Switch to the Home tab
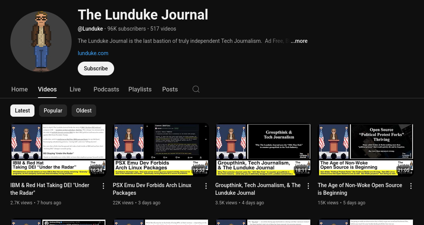 point(20,90)
